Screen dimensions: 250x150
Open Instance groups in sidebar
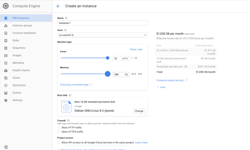[x=26, y=25]
